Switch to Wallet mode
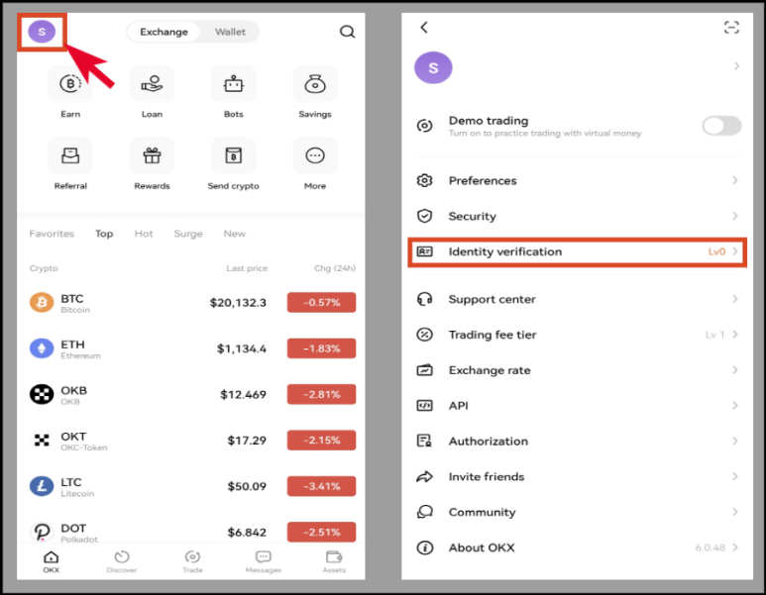This screenshot has height=595, width=766. point(230,32)
